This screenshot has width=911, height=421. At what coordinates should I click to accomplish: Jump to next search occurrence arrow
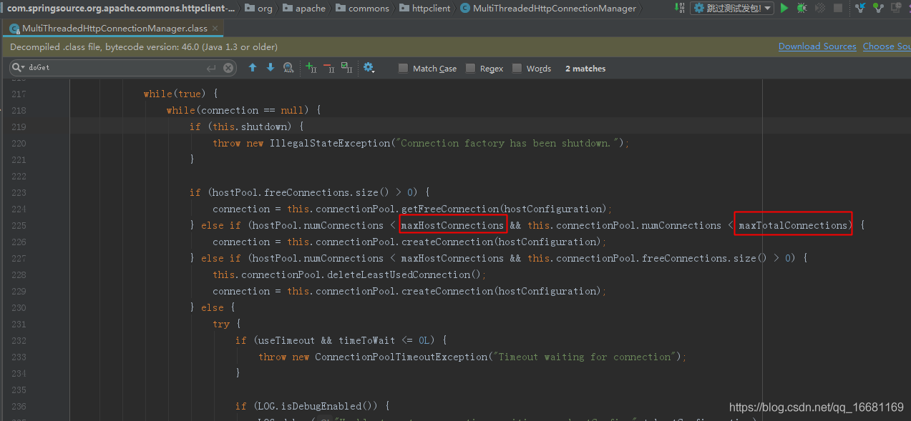tap(271, 68)
